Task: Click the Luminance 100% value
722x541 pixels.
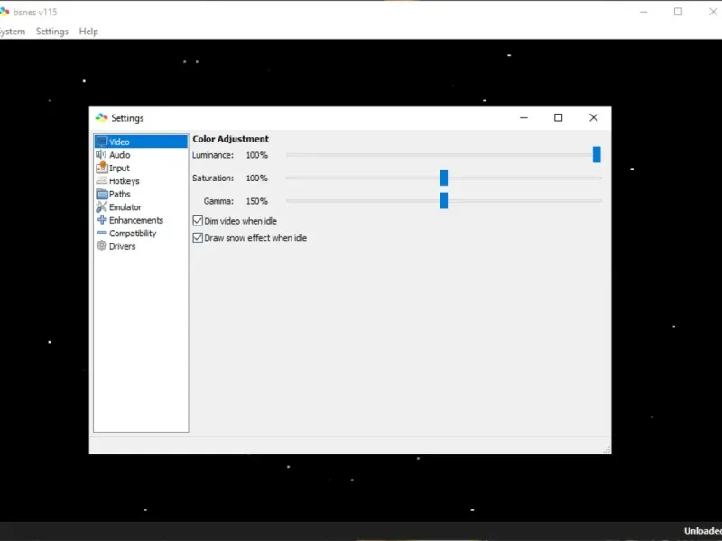Action: pos(257,155)
